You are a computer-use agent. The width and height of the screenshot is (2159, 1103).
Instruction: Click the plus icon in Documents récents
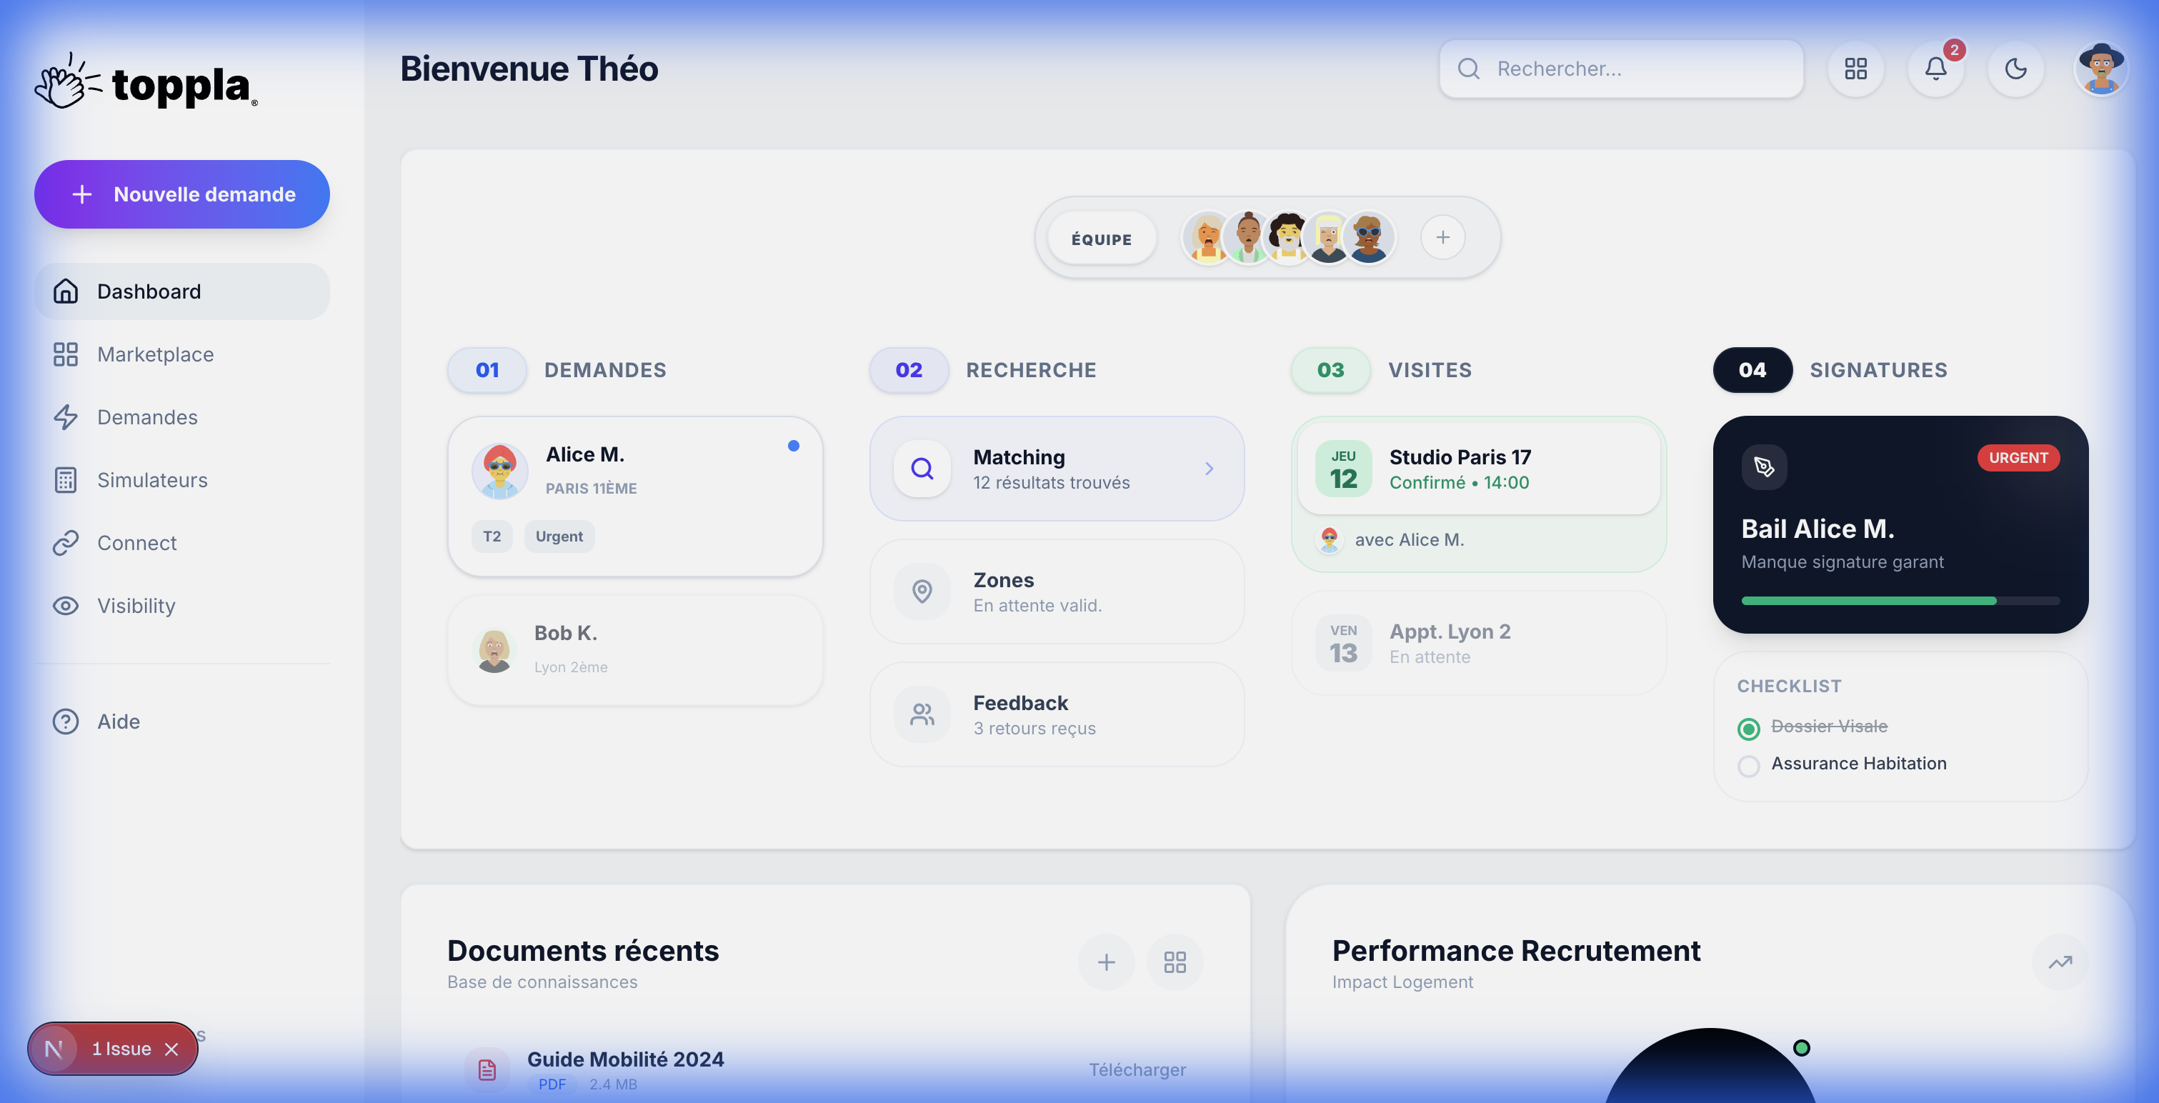1107,962
